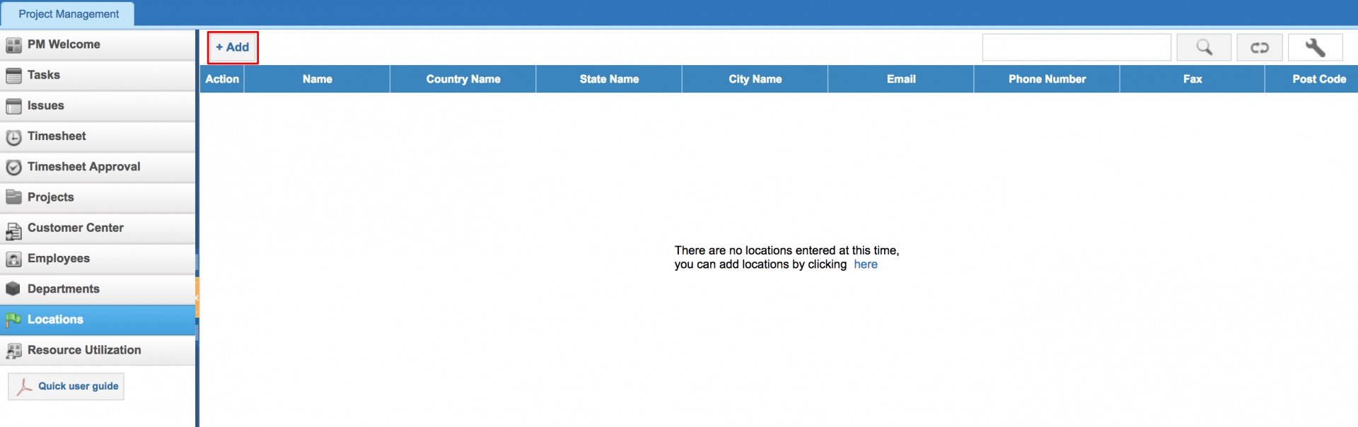Open Departments section
Viewport: 1358px width, 427px height.
tap(98, 289)
